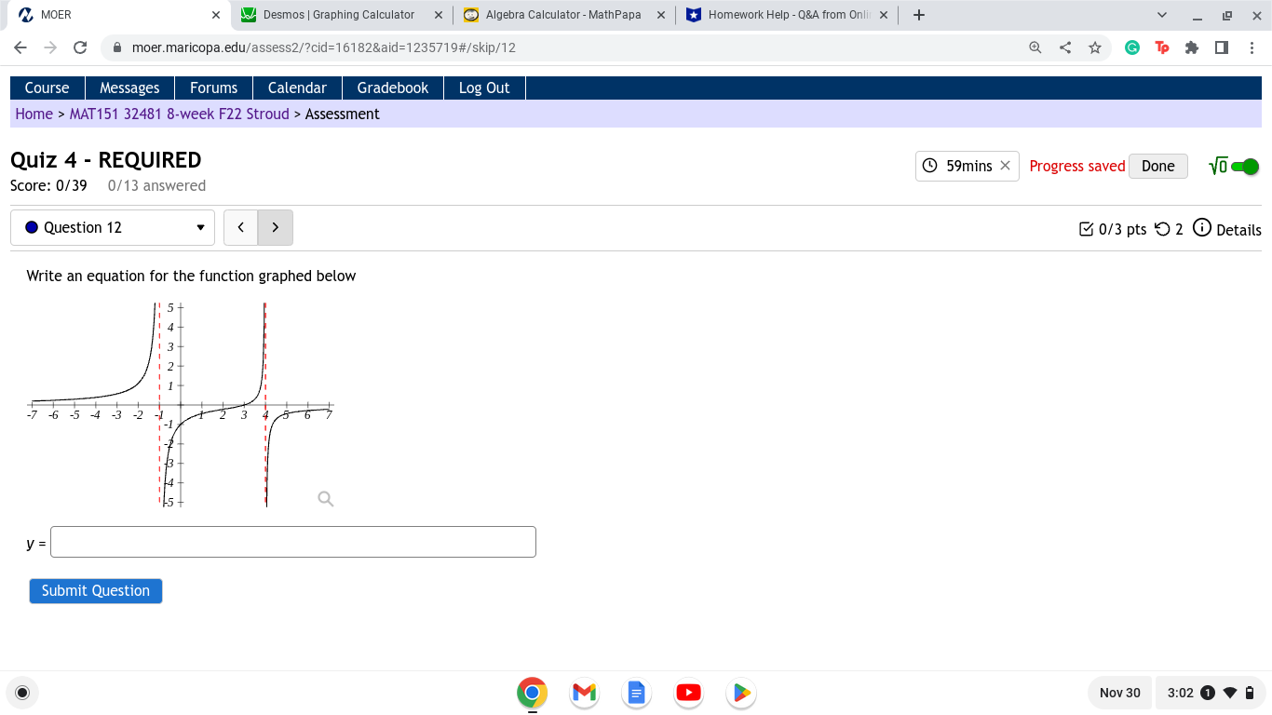The height and width of the screenshot is (715, 1272).
Task: Bookmark the page with the star icon
Action: [x=1094, y=47]
